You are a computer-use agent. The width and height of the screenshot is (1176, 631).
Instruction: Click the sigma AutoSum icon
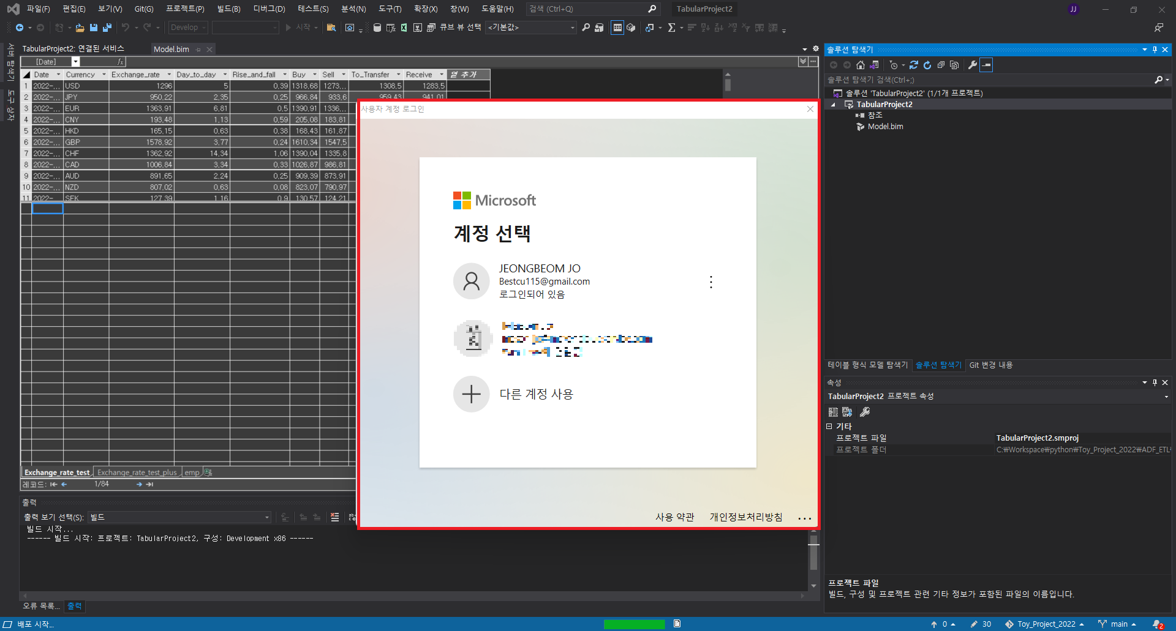[x=671, y=28]
